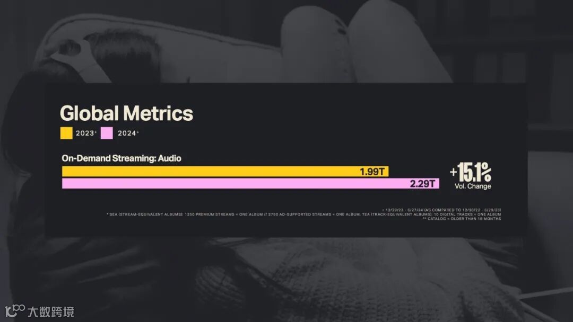The image size is (573, 322).
Task: Select the pink 2024 streaming bar
Action: click(x=250, y=183)
